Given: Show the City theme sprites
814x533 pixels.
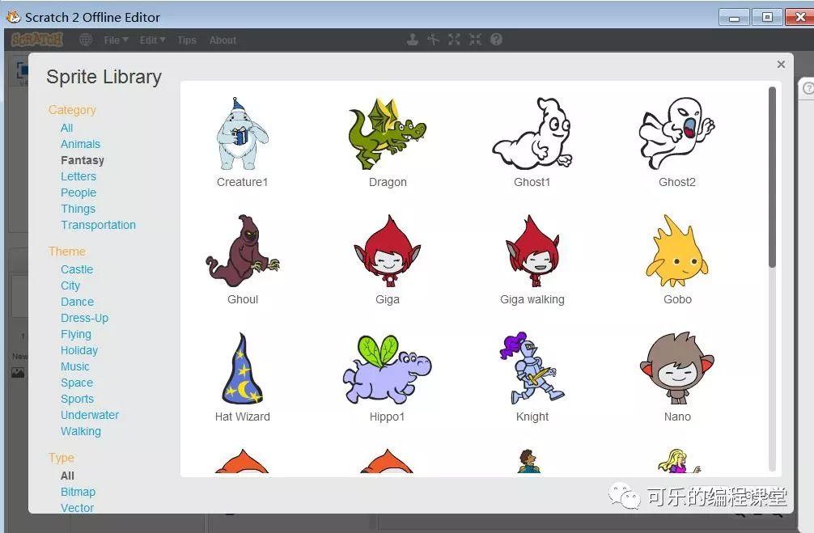Looking at the screenshot, I should pos(70,286).
